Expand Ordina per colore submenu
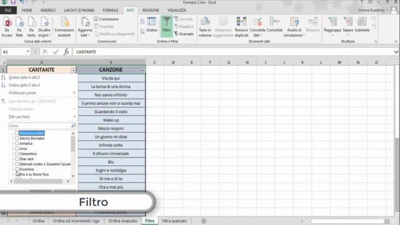Viewport: 400px width, 225px height. pos(42,93)
